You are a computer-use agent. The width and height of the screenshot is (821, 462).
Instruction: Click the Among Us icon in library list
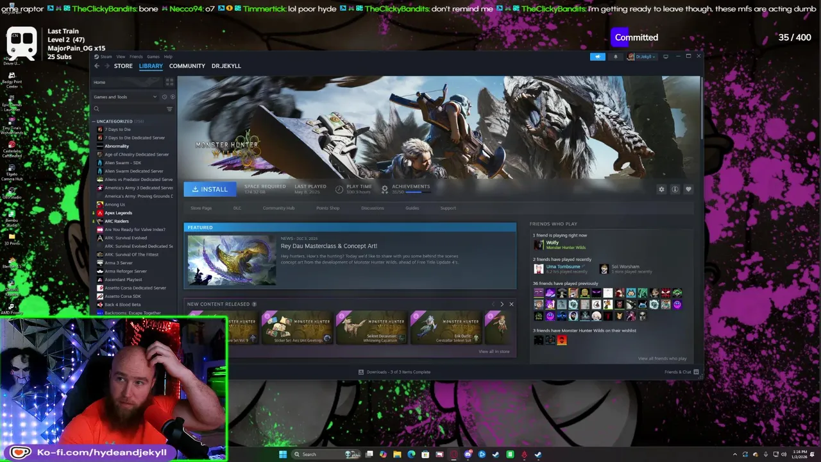pos(100,205)
